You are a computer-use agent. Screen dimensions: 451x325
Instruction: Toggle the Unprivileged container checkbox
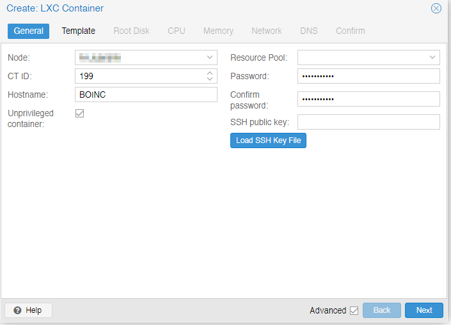tap(80, 114)
